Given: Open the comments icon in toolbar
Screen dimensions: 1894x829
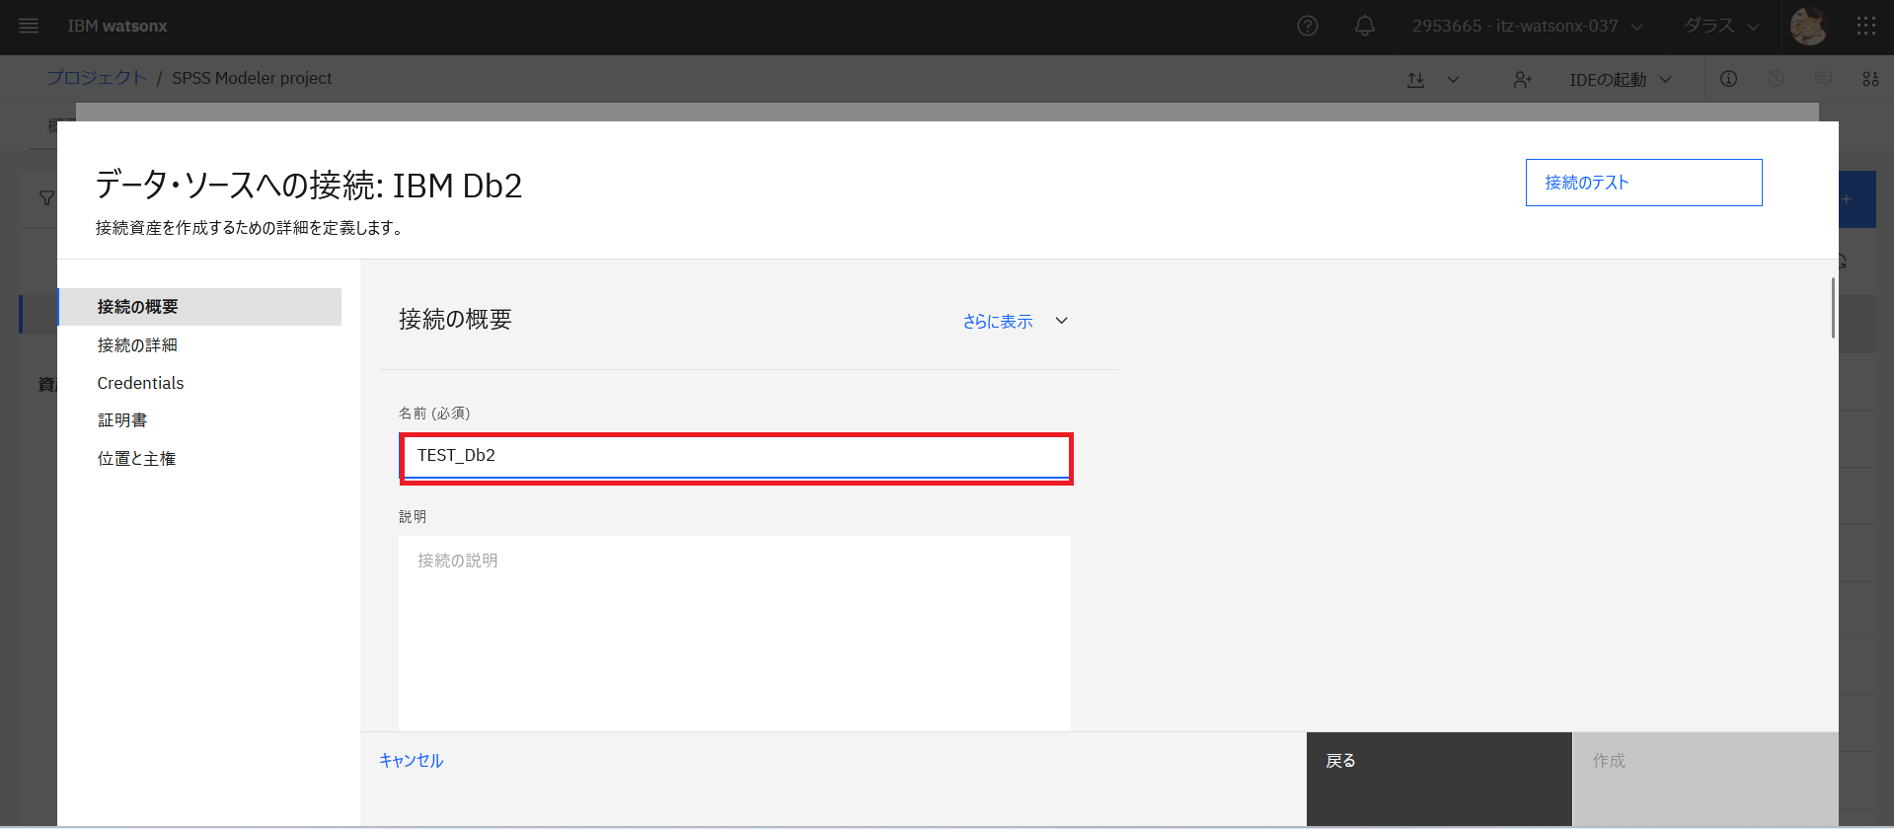Looking at the screenshot, I should pos(1823,79).
